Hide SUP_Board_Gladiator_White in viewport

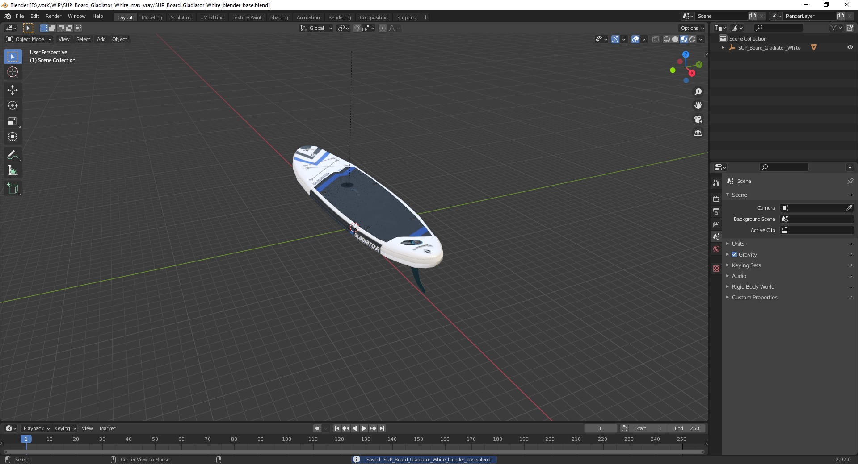850,47
